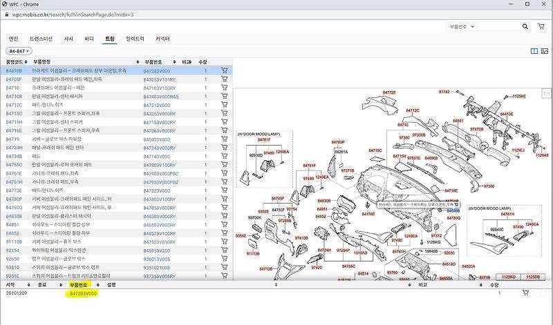Viewport: 553px width, 325px height.
Task: Click the 20101209 start date cell
Action: [16, 293]
